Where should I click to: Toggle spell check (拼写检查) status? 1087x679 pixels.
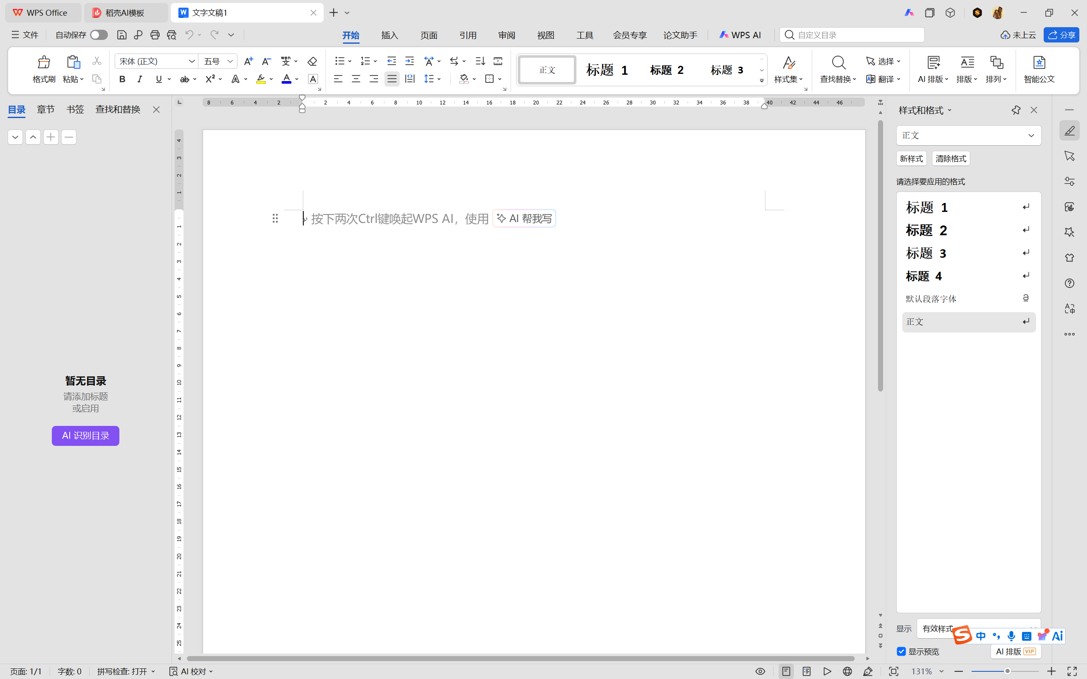126,671
